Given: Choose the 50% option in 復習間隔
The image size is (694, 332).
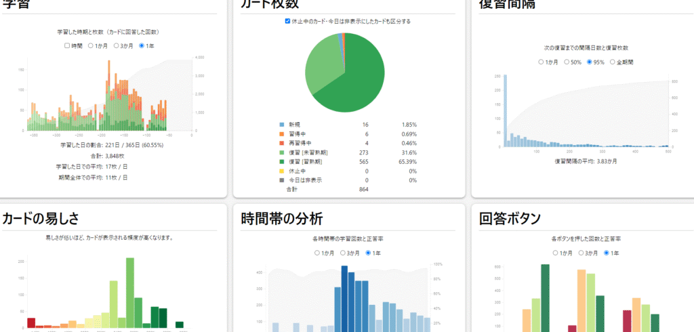Looking at the screenshot, I should (567, 62).
